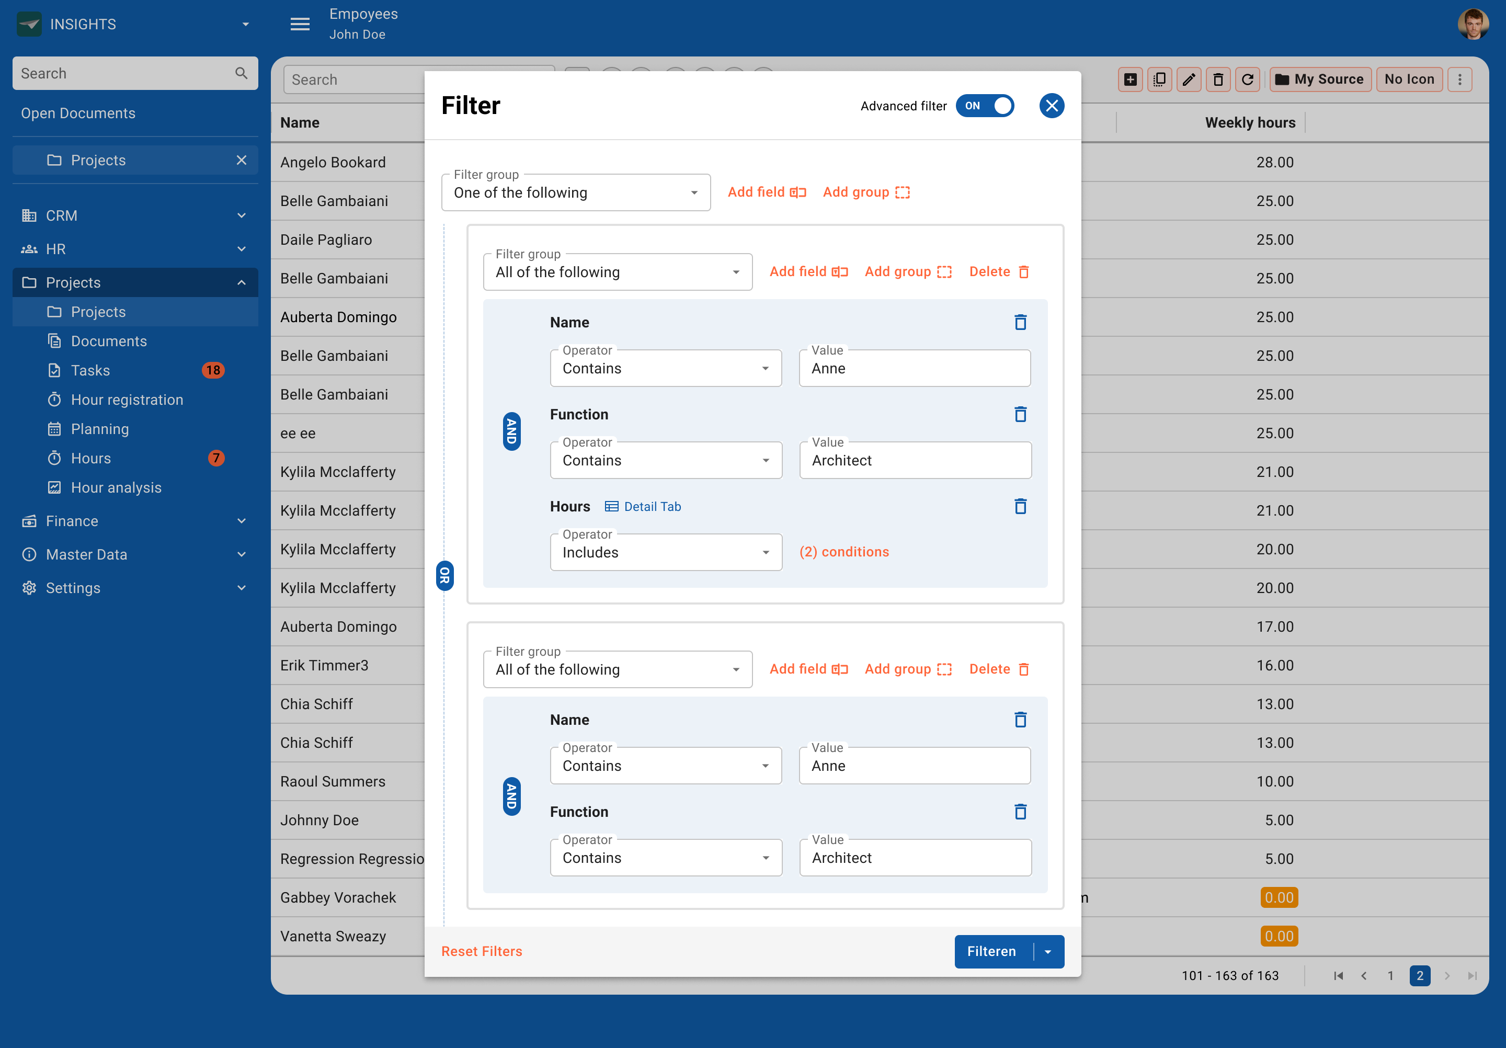Image resolution: width=1506 pixels, height=1048 pixels.
Task: Open the top Filter group dropdown
Action: [576, 192]
